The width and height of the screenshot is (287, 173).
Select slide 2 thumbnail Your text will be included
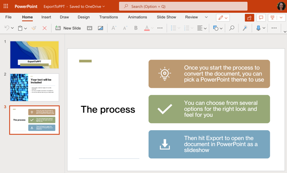(x=34, y=87)
